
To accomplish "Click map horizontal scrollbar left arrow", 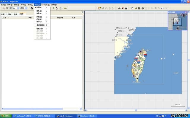I will [85, 110].
